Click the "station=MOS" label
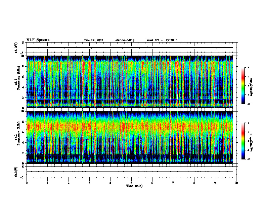Viewport: 266px width, 205px height. click(x=125, y=40)
